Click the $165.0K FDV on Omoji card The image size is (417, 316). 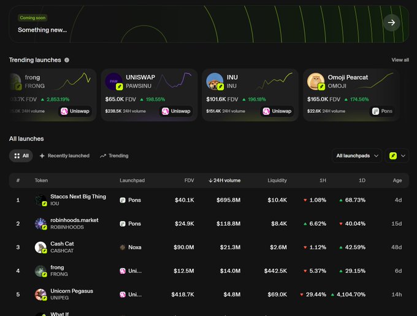(324, 99)
